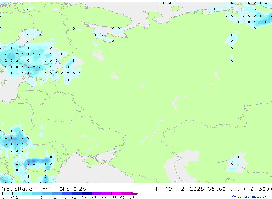Click the '50' legend scale label
Viewport: 272px width, 199px height.
pyautogui.click(x=133, y=197)
